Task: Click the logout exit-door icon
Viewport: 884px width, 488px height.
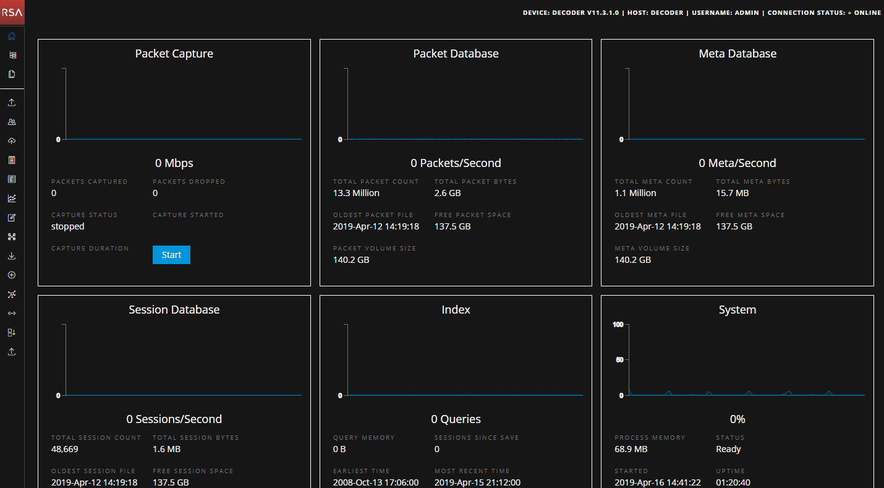Action: pos(11,332)
